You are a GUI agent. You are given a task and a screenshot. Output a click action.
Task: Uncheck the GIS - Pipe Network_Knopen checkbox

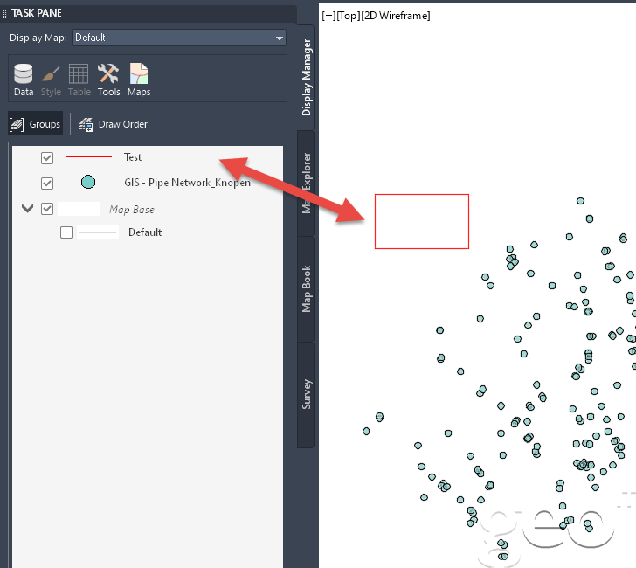47,184
